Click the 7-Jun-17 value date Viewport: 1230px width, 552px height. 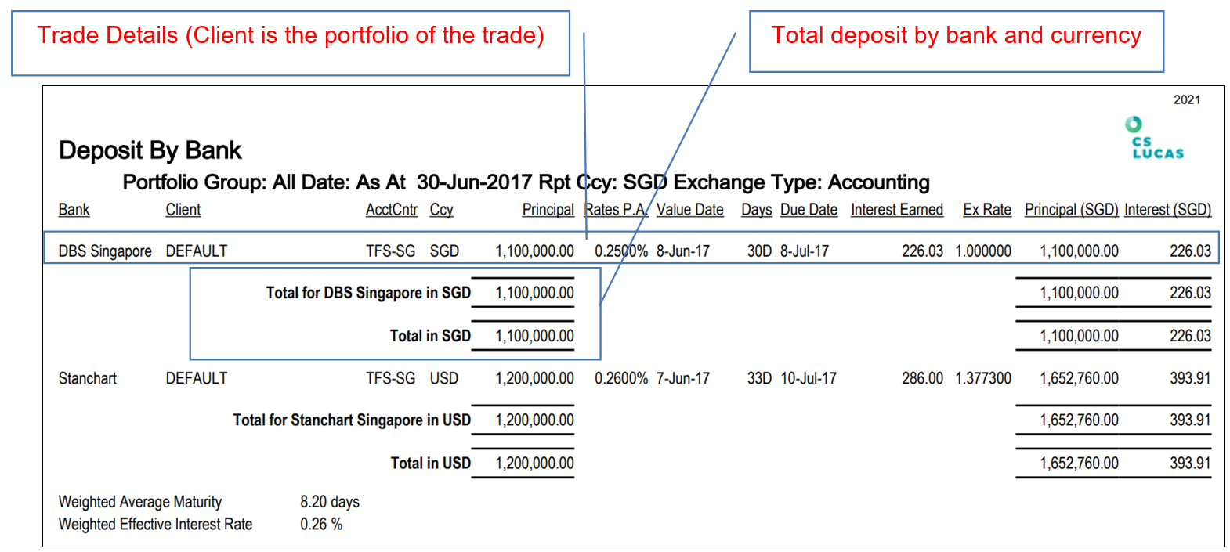point(683,378)
